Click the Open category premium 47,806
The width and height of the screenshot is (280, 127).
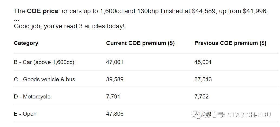pos(115,114)
